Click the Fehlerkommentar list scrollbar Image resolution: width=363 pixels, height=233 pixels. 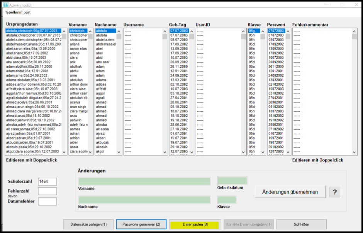coord(354,93)
